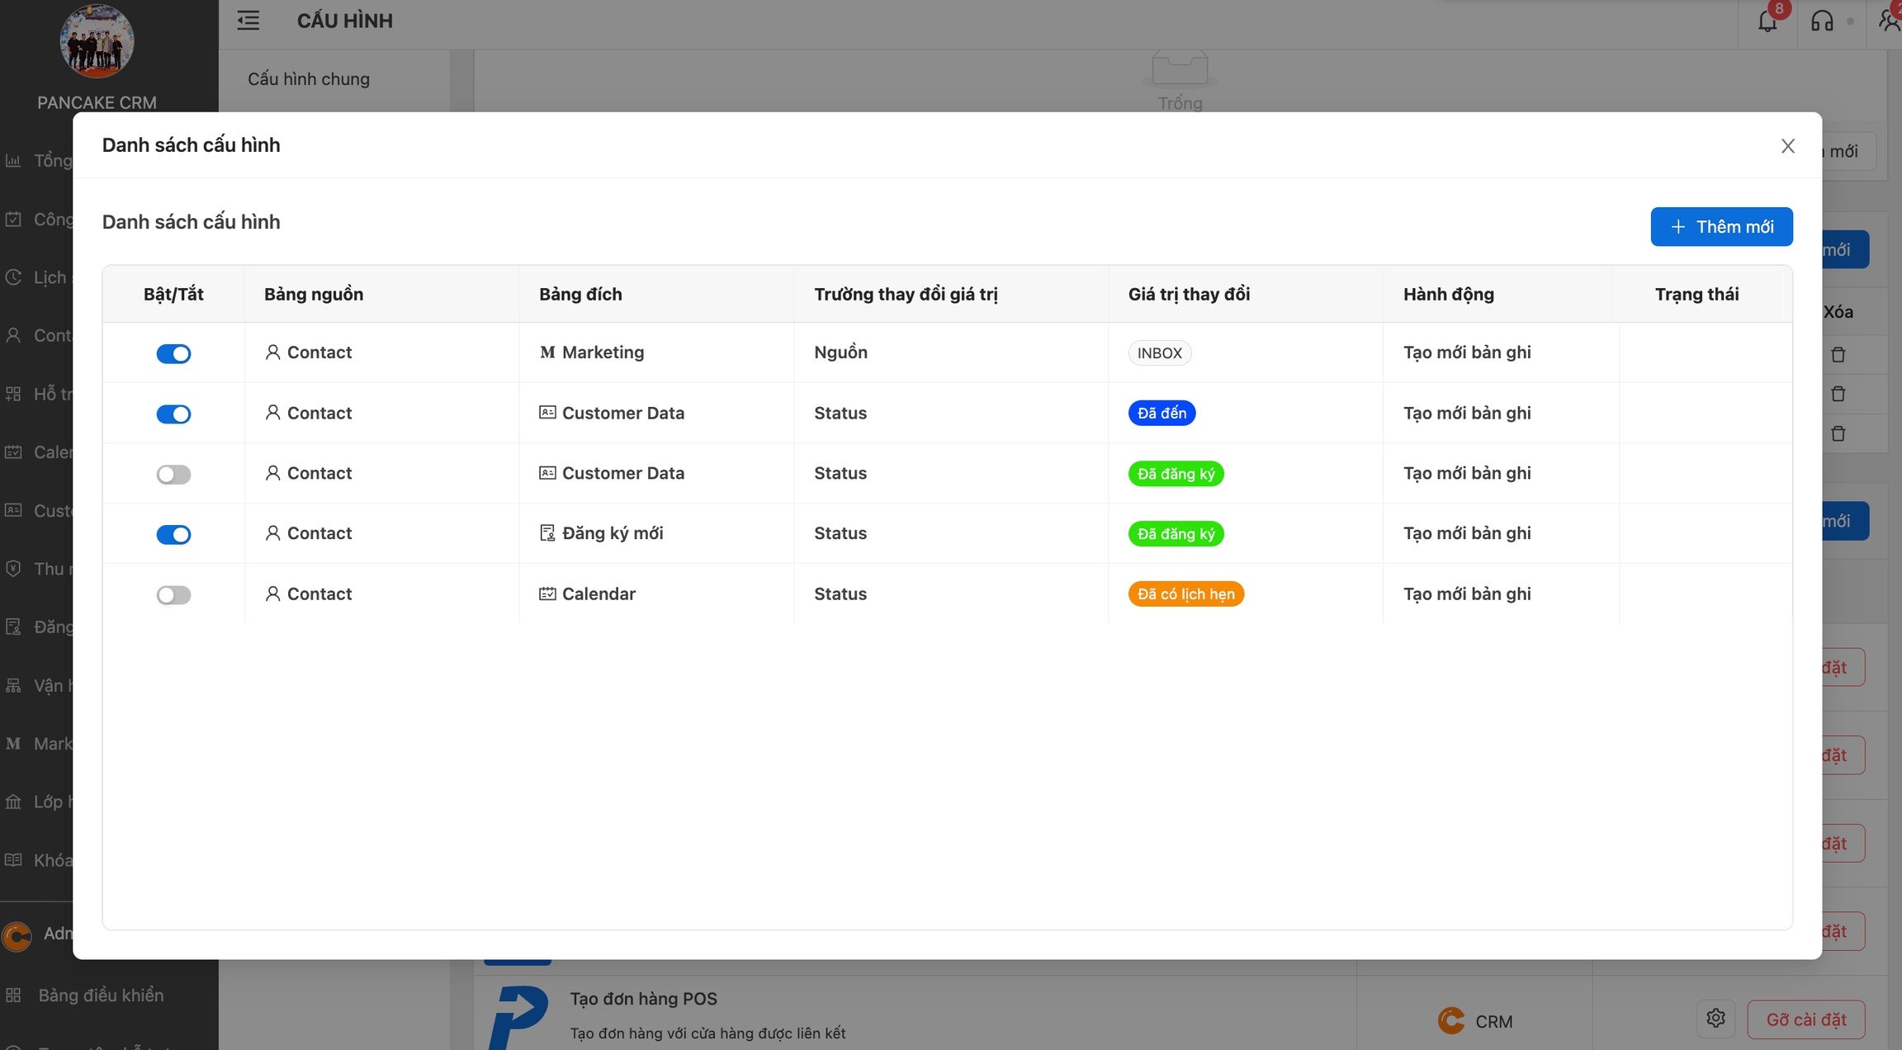1902x1050 pixels.
Task: Open the headset support icon
Action: click(x=1822, y=21)
